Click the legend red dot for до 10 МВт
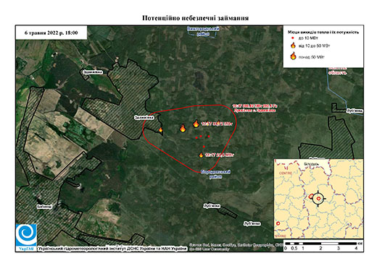Viewport: 377px width, 266px height. click(x=293, y=38)
